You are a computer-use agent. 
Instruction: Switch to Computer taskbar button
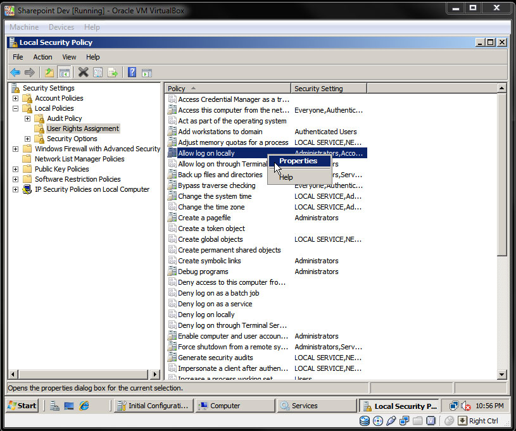pos(235,406)
